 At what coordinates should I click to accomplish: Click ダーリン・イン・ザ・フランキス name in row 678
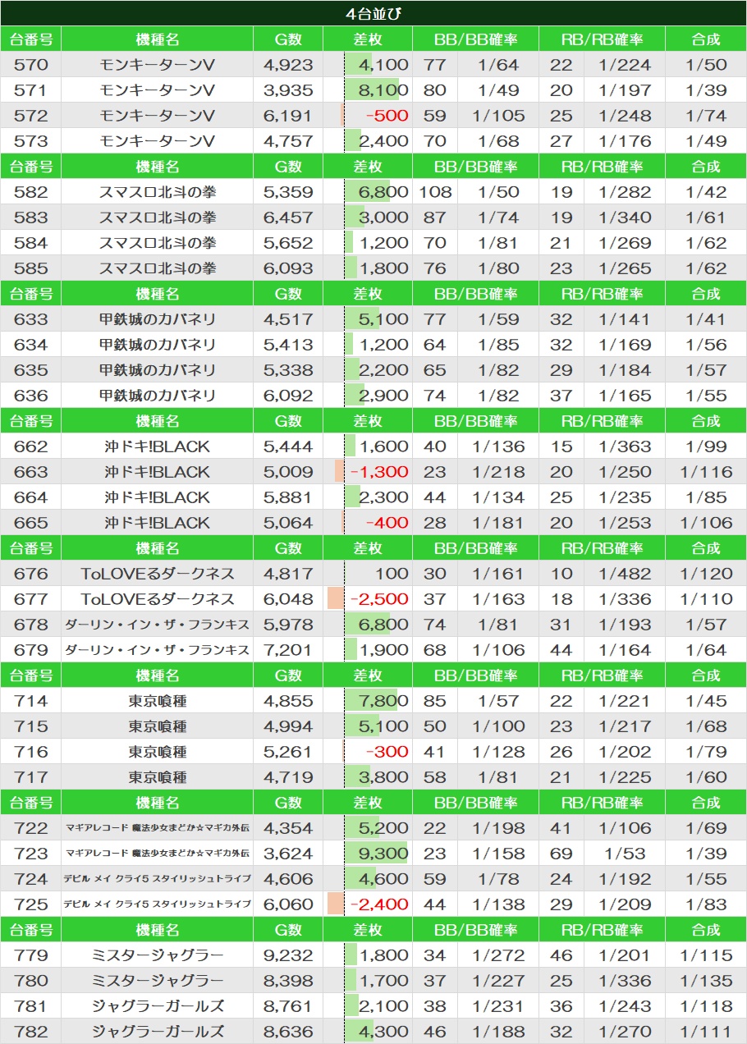click(158, 625)
